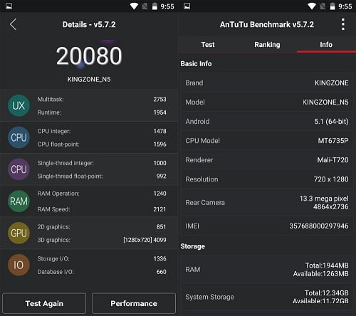Select the Multitask score row
The width and height of the screenshot is (356, 316).
click(102, 99)
